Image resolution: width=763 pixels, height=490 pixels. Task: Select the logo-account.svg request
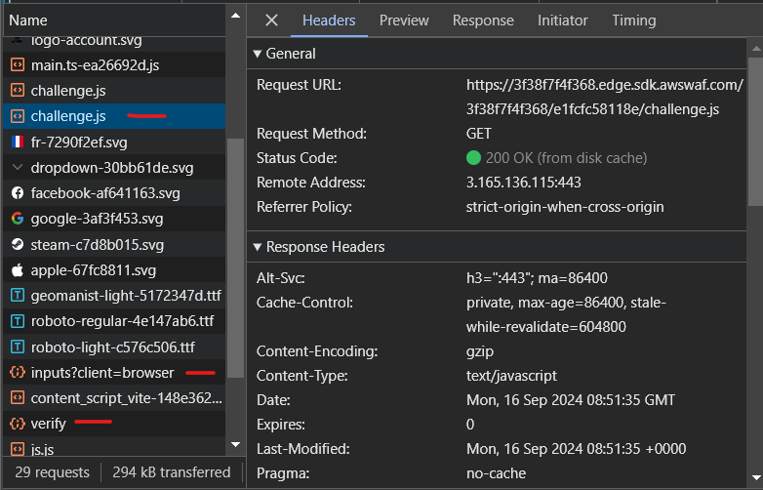coord(114,44)
